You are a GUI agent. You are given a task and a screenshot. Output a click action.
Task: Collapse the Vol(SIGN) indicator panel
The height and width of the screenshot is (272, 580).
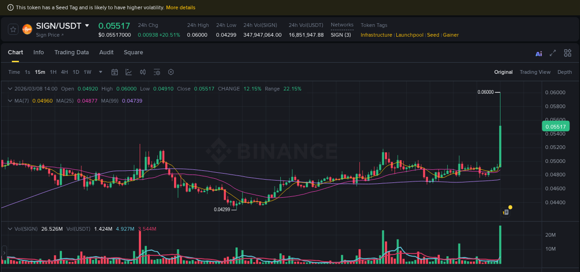pyautogui.click(x=9, y=228)
